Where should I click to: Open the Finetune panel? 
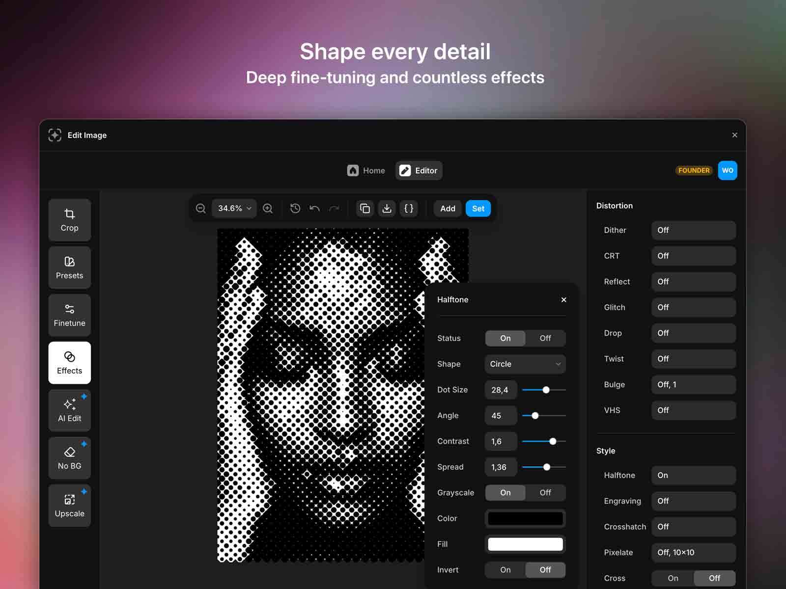pyautogui.click(x=69, y=315)
